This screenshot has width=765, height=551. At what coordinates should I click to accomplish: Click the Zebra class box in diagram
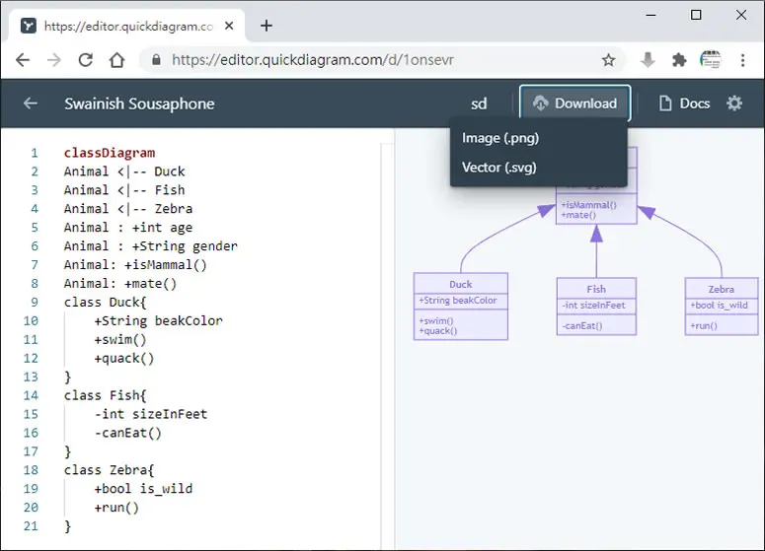(x=722, y=307)
